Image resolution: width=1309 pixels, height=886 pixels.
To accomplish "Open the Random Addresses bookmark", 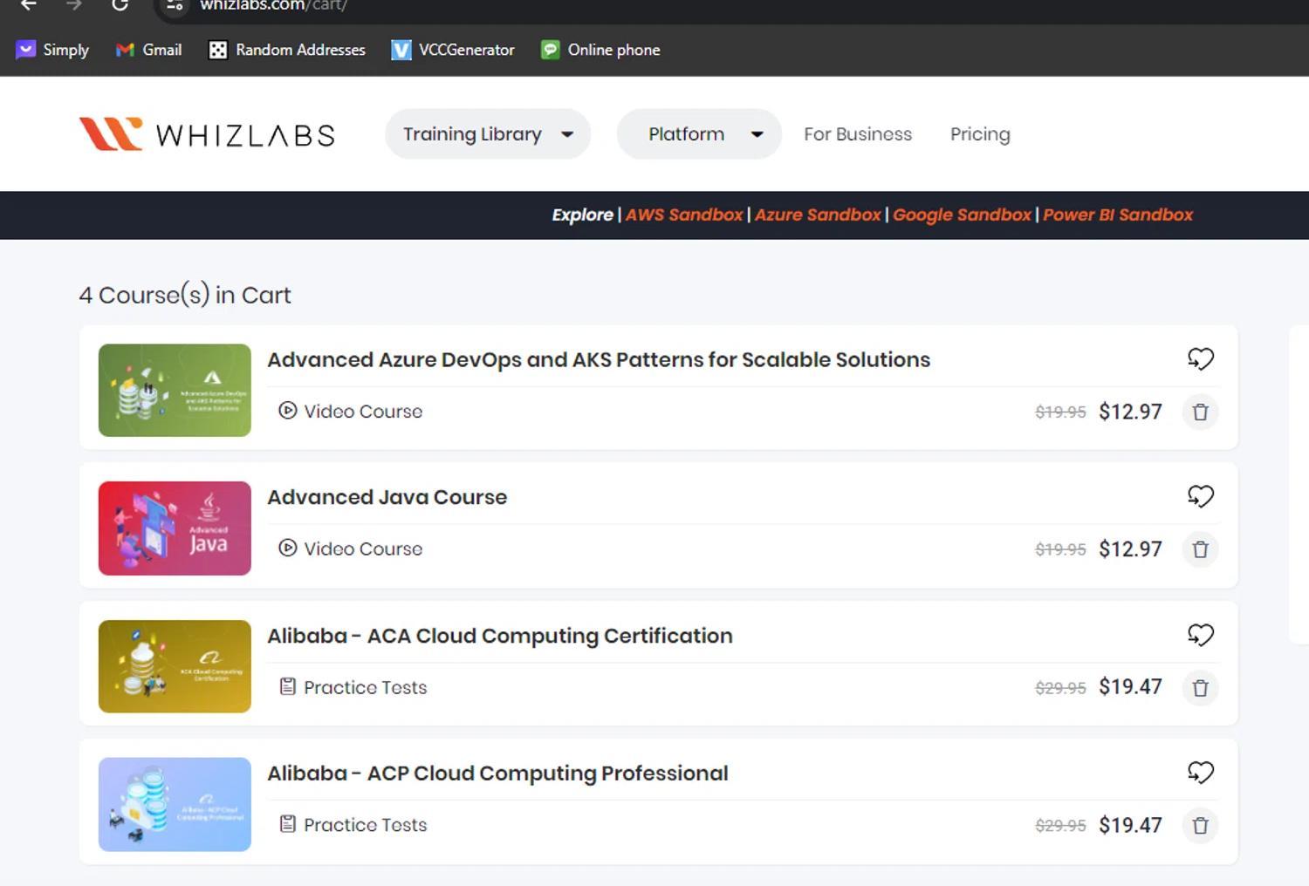I will coord(287,50).
